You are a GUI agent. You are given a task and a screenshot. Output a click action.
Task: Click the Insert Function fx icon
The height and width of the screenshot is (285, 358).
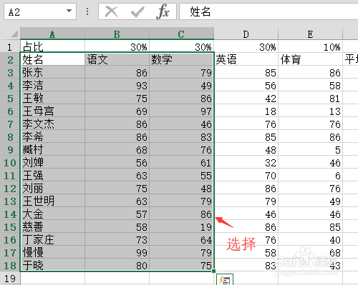point(163,11)
